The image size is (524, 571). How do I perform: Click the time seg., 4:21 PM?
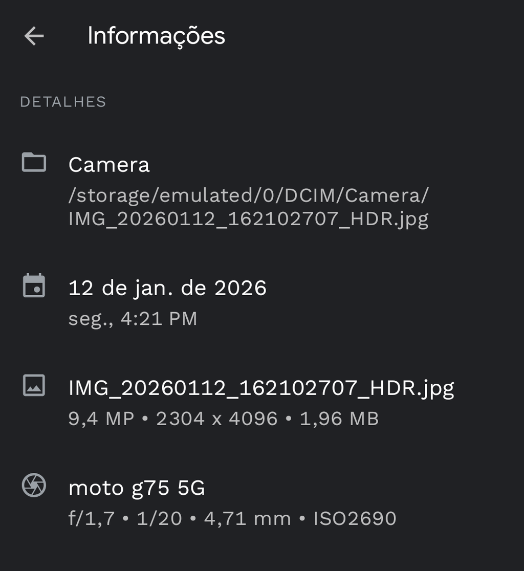coord(133,318)
